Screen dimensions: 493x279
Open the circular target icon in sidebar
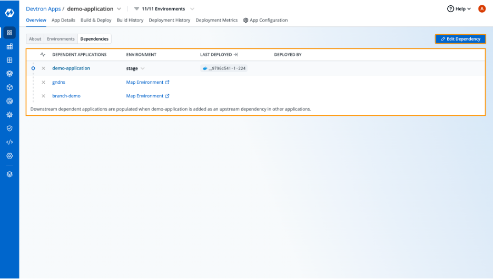coord(9,101)
